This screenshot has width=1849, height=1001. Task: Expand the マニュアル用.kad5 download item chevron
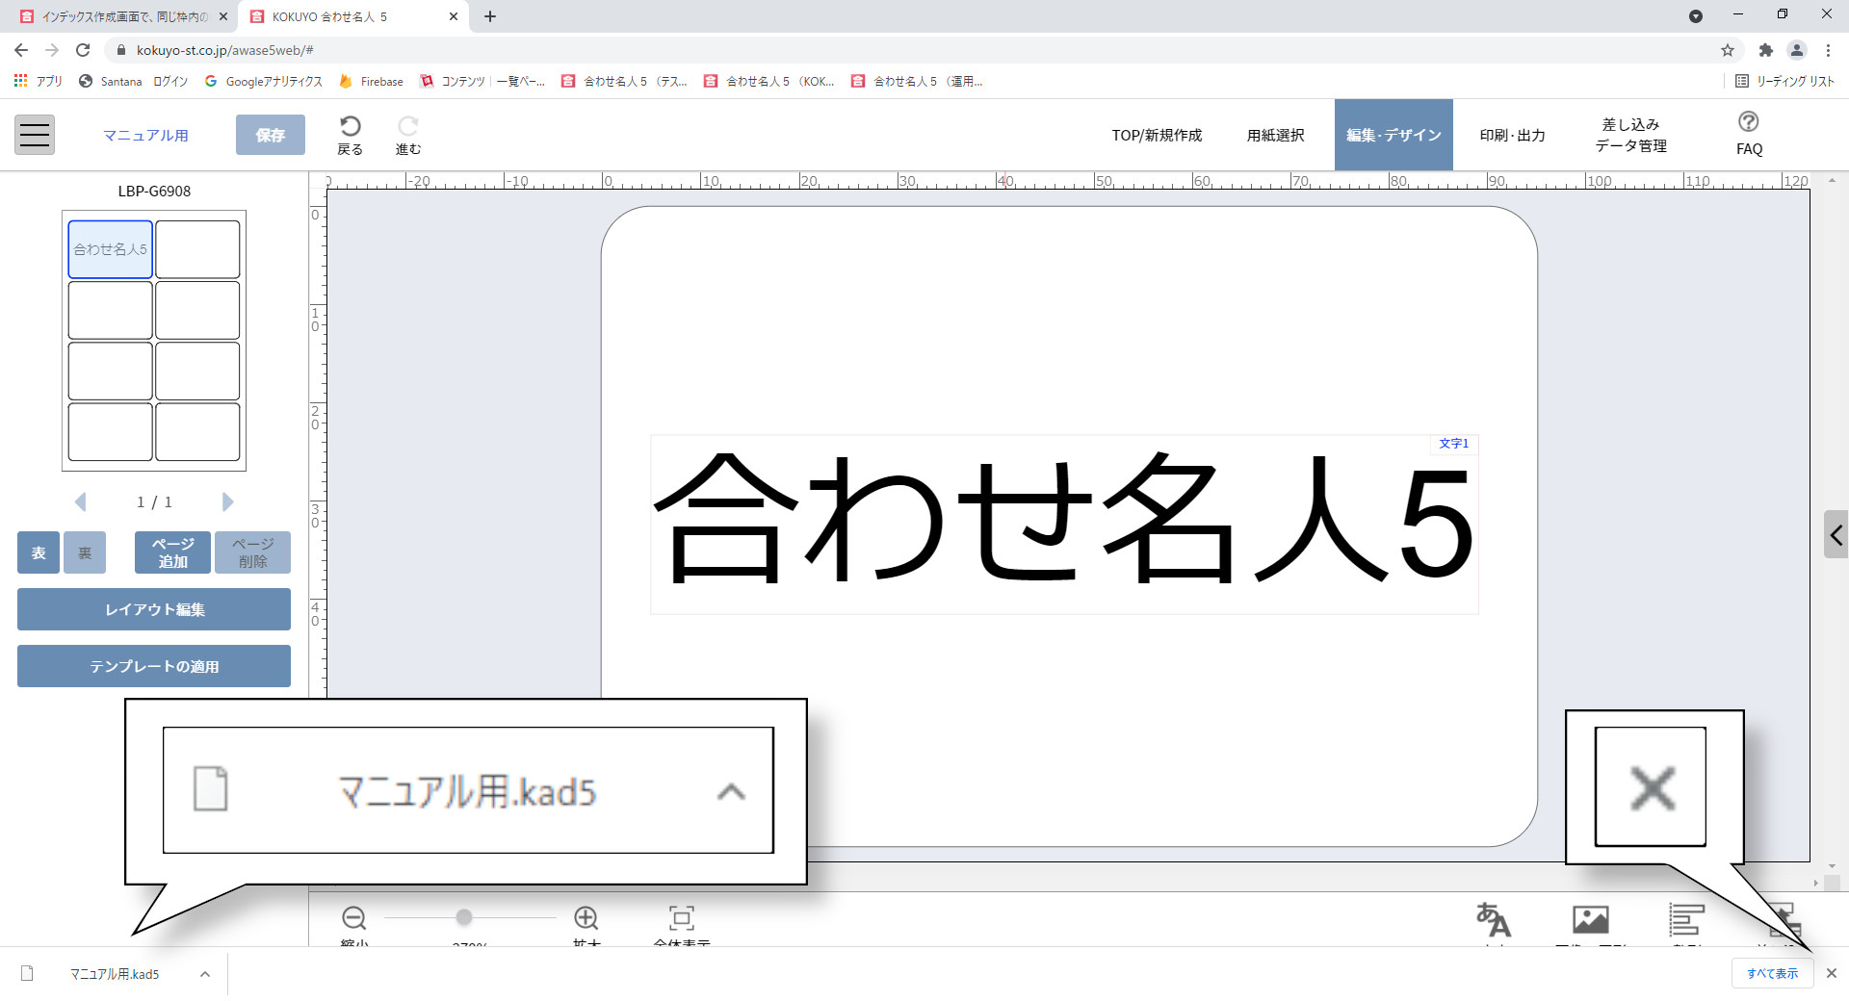[204, 973]
